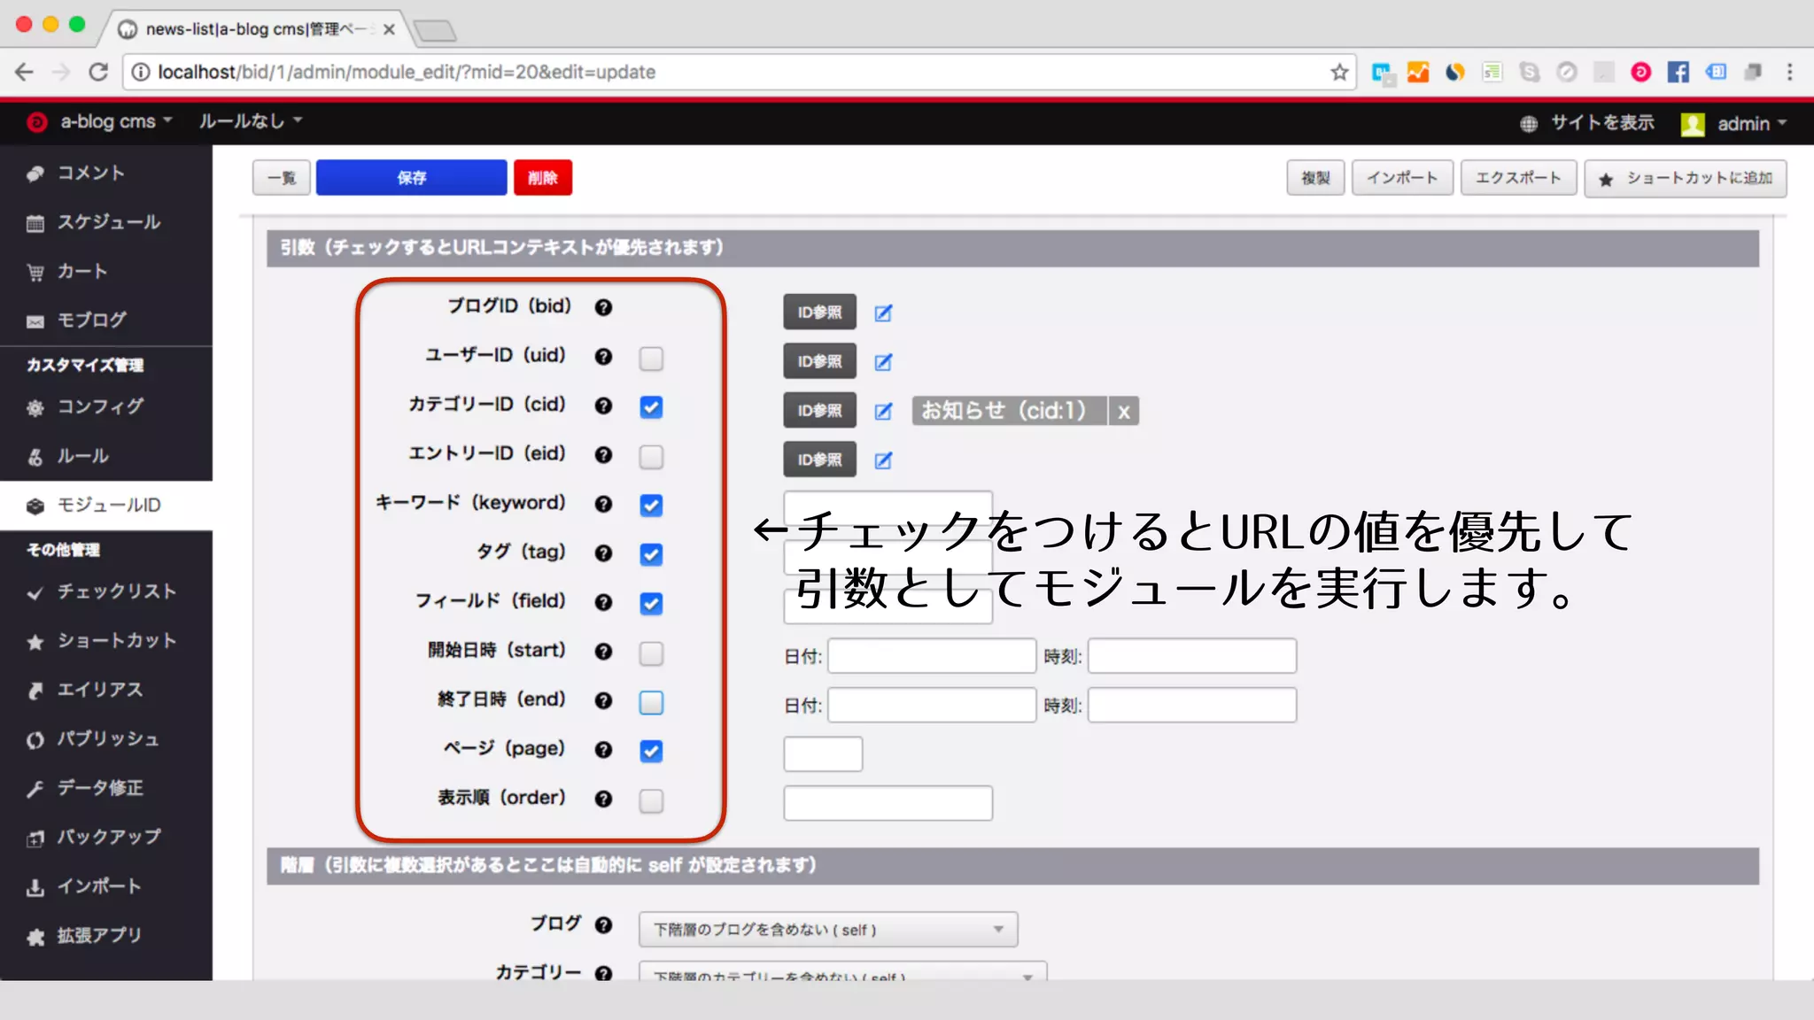The image size is (1814, 1020).
Task: Click the エクスポート export button
Action: tap(1518, 178)
